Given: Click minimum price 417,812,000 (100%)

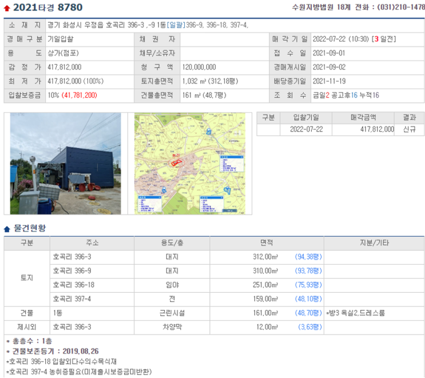Looking at the screenshot, I should 76,81.
